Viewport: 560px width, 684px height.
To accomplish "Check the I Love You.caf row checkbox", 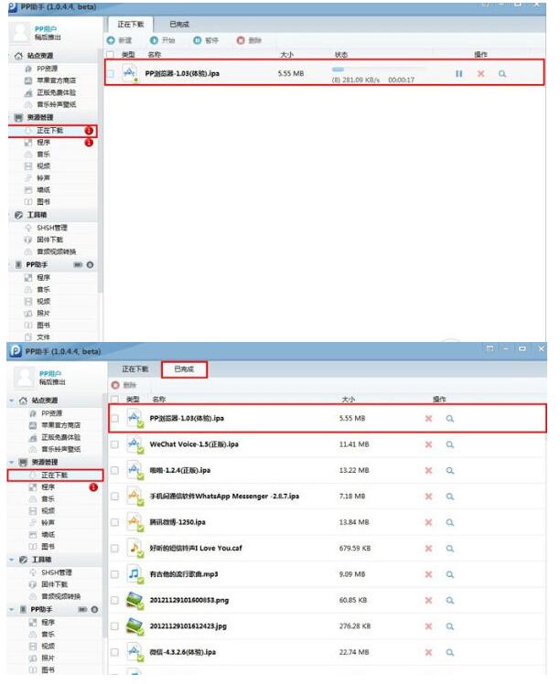I will coord(114,549).
